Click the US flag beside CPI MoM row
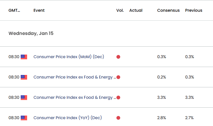Screen dimensions: 213x126 pos(24,57)
